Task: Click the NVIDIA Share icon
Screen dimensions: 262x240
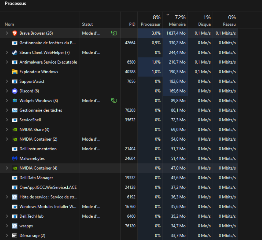Action: point(15,130)
